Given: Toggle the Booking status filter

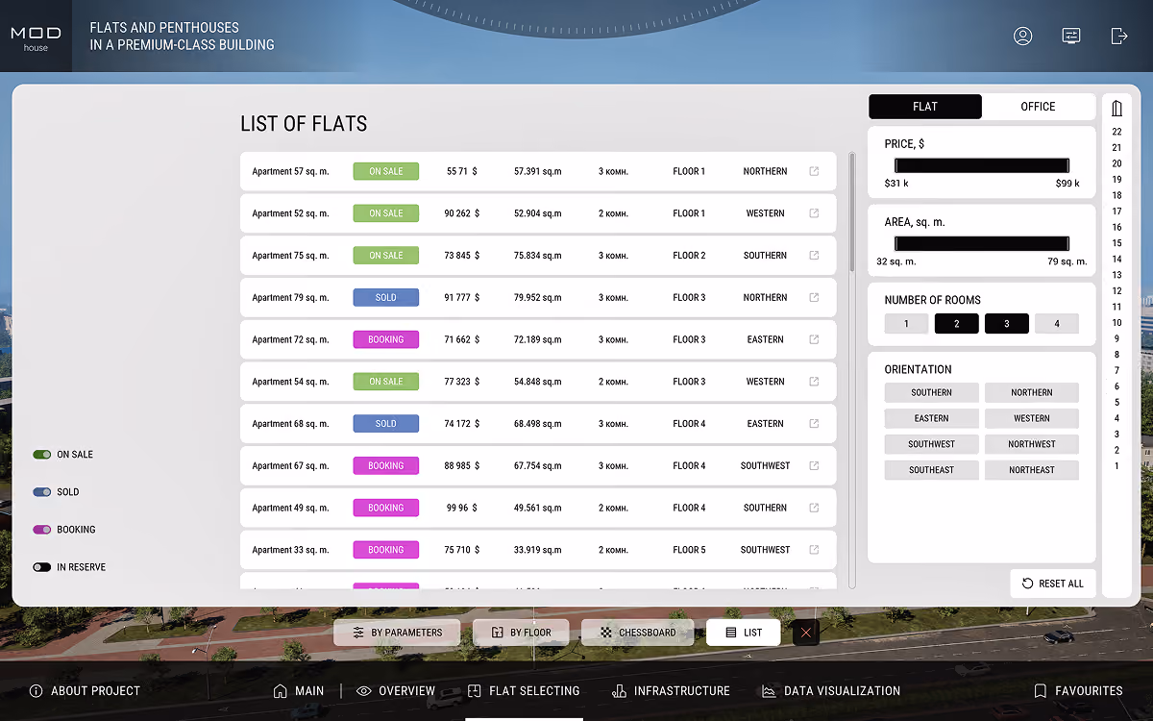Looking at the screenshot, I should point(41,530).
